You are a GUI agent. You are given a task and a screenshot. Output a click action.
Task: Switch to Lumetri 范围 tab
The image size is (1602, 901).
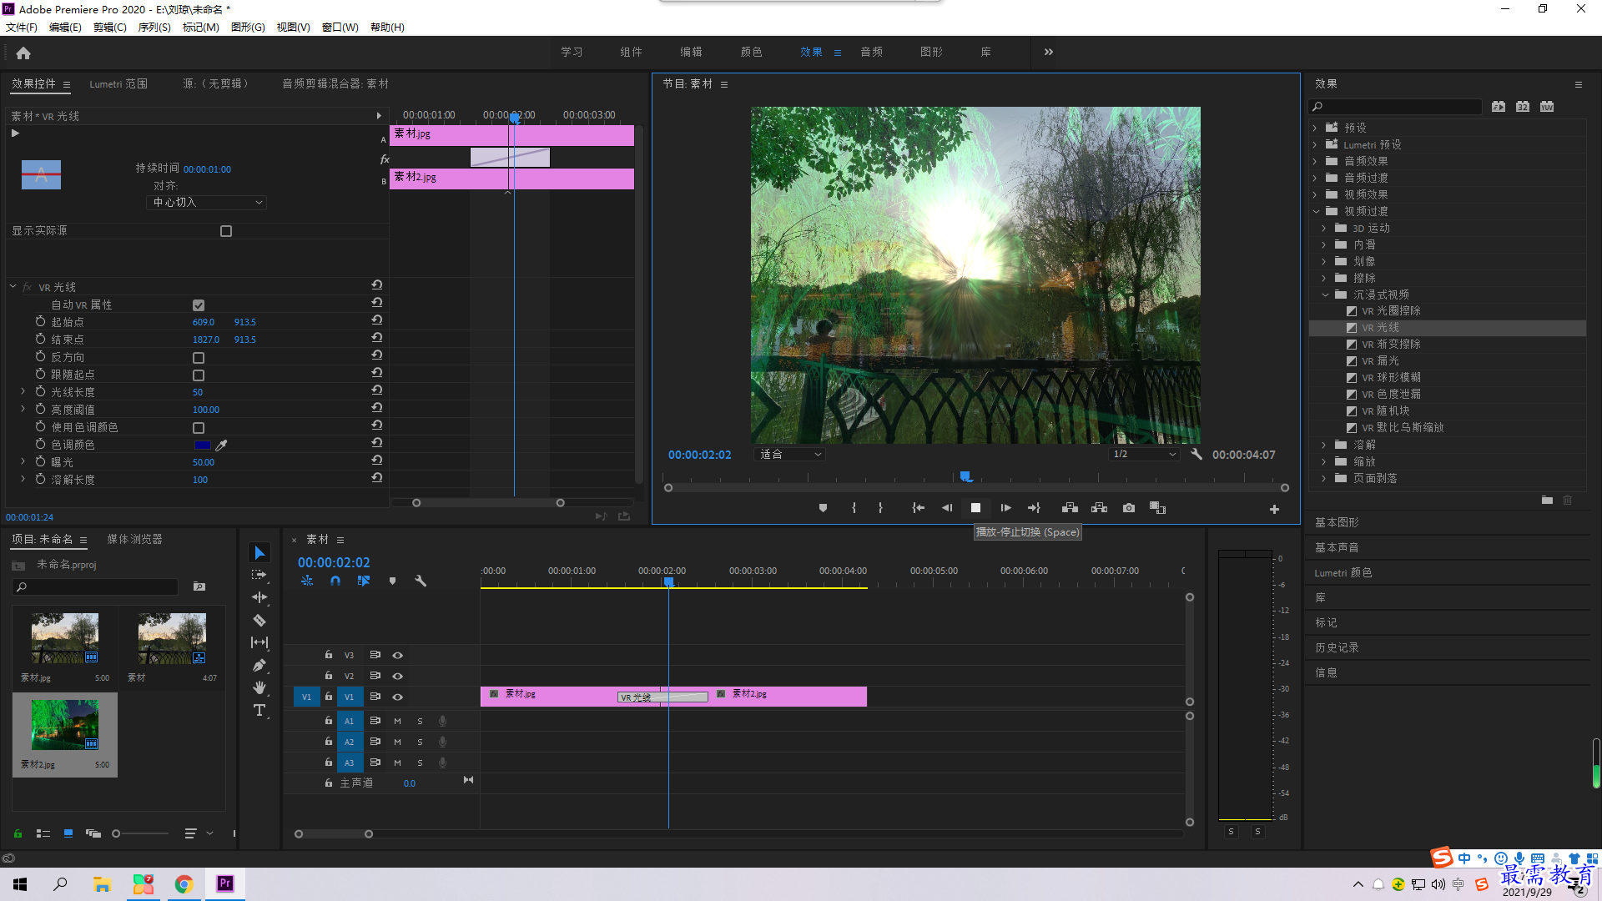118,84
